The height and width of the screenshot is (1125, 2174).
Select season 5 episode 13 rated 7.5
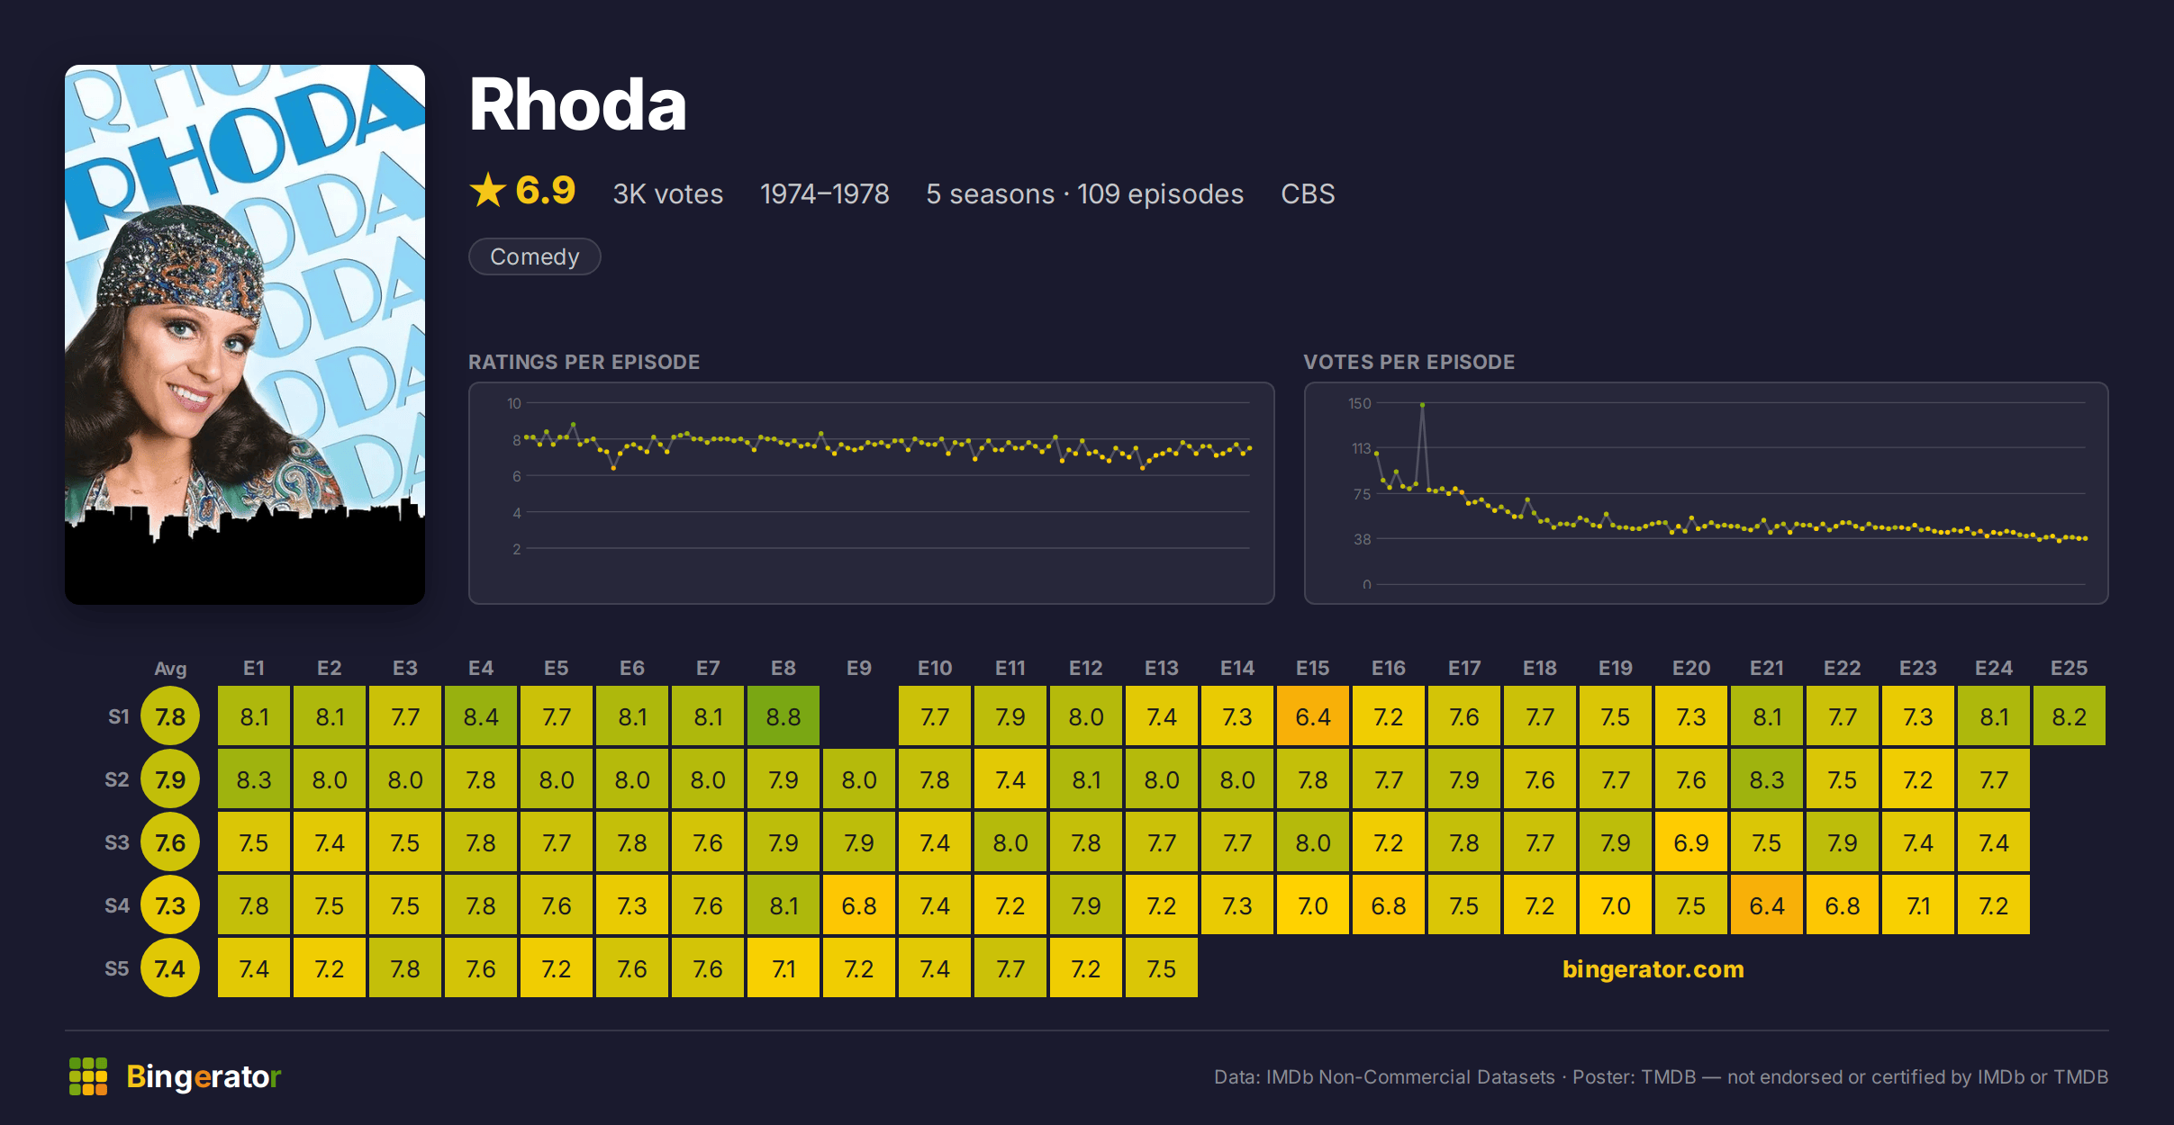(x=1162, y=968)
